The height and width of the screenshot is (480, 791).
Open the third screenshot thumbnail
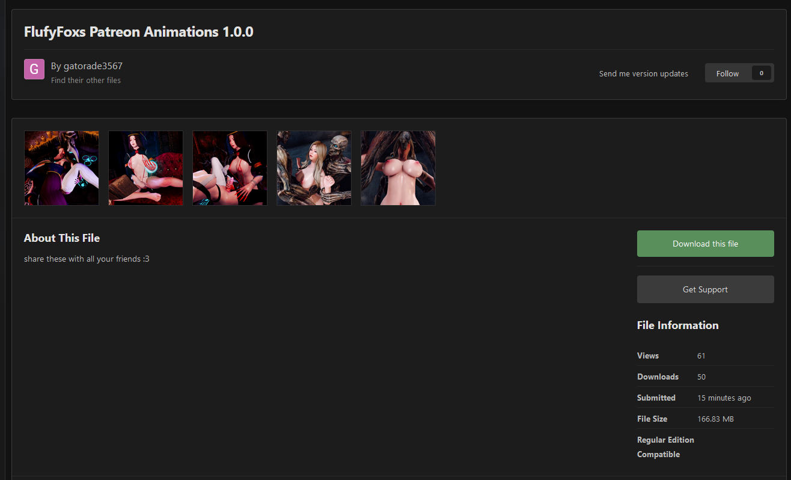230,168
